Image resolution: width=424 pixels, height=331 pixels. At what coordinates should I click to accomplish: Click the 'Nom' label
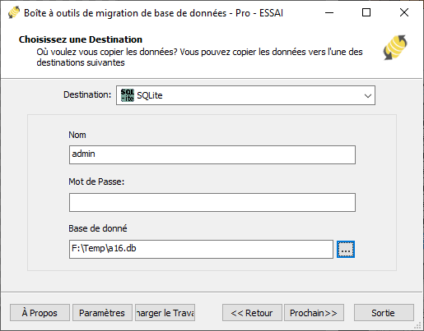pos(77,135)
